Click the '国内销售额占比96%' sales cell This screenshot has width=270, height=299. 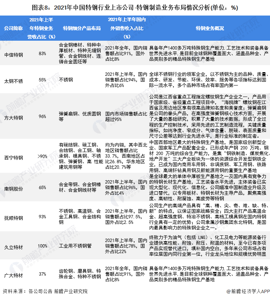click(126, 188)
